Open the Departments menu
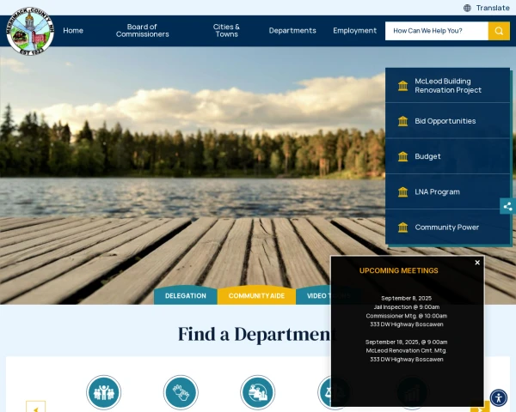516x412 pixels. click(292, 31)
